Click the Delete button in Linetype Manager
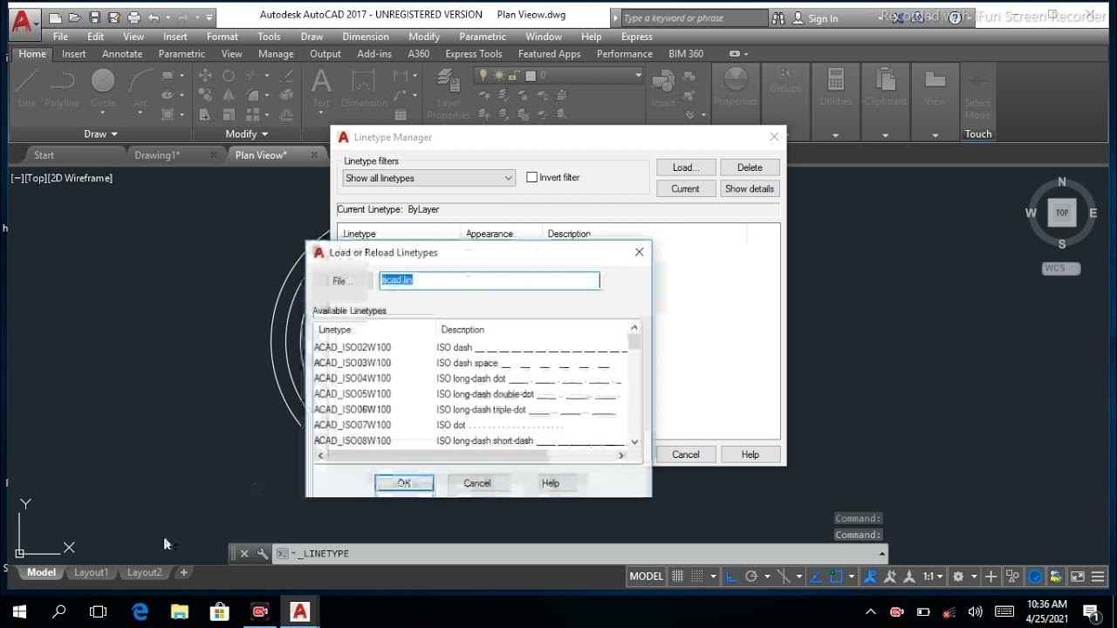This screenshot has width=1117, height=628. (750, 167)
